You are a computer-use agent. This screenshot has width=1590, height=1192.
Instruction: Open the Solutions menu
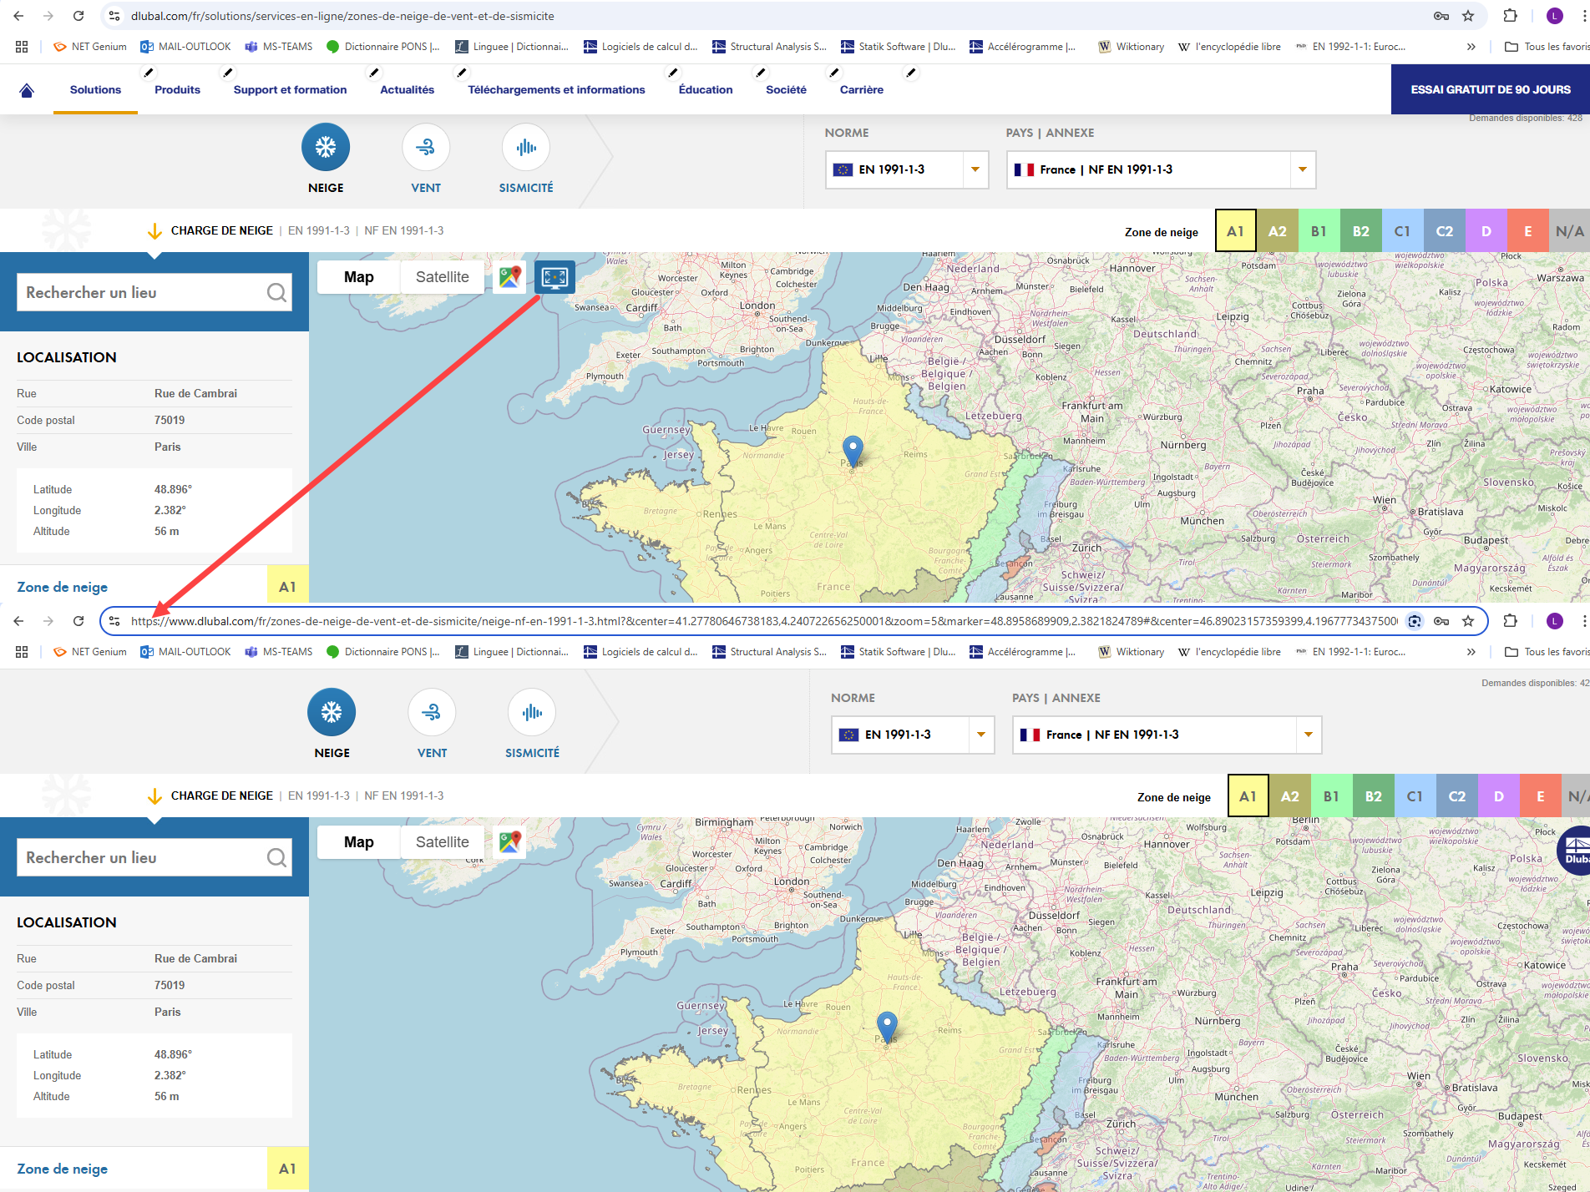(94, 89)
